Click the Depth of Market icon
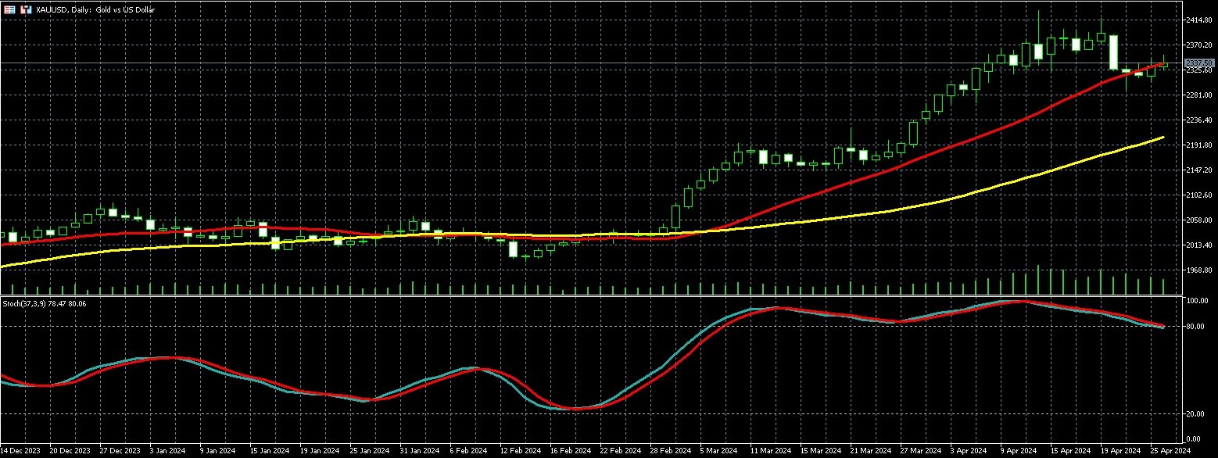This screenshot has width=1218, height=458. [x=26, y=9]
